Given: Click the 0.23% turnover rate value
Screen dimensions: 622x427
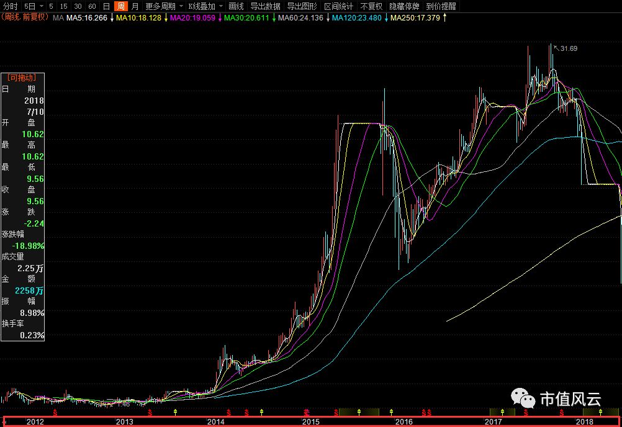Looking at the screenshot, I should [x=32, y=335].
